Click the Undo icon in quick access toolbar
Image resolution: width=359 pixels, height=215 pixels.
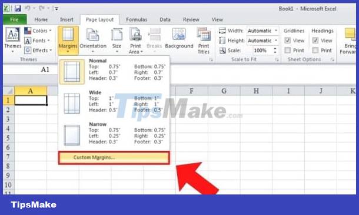pos(28,9)
